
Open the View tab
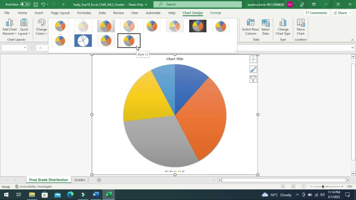(135, 13)
